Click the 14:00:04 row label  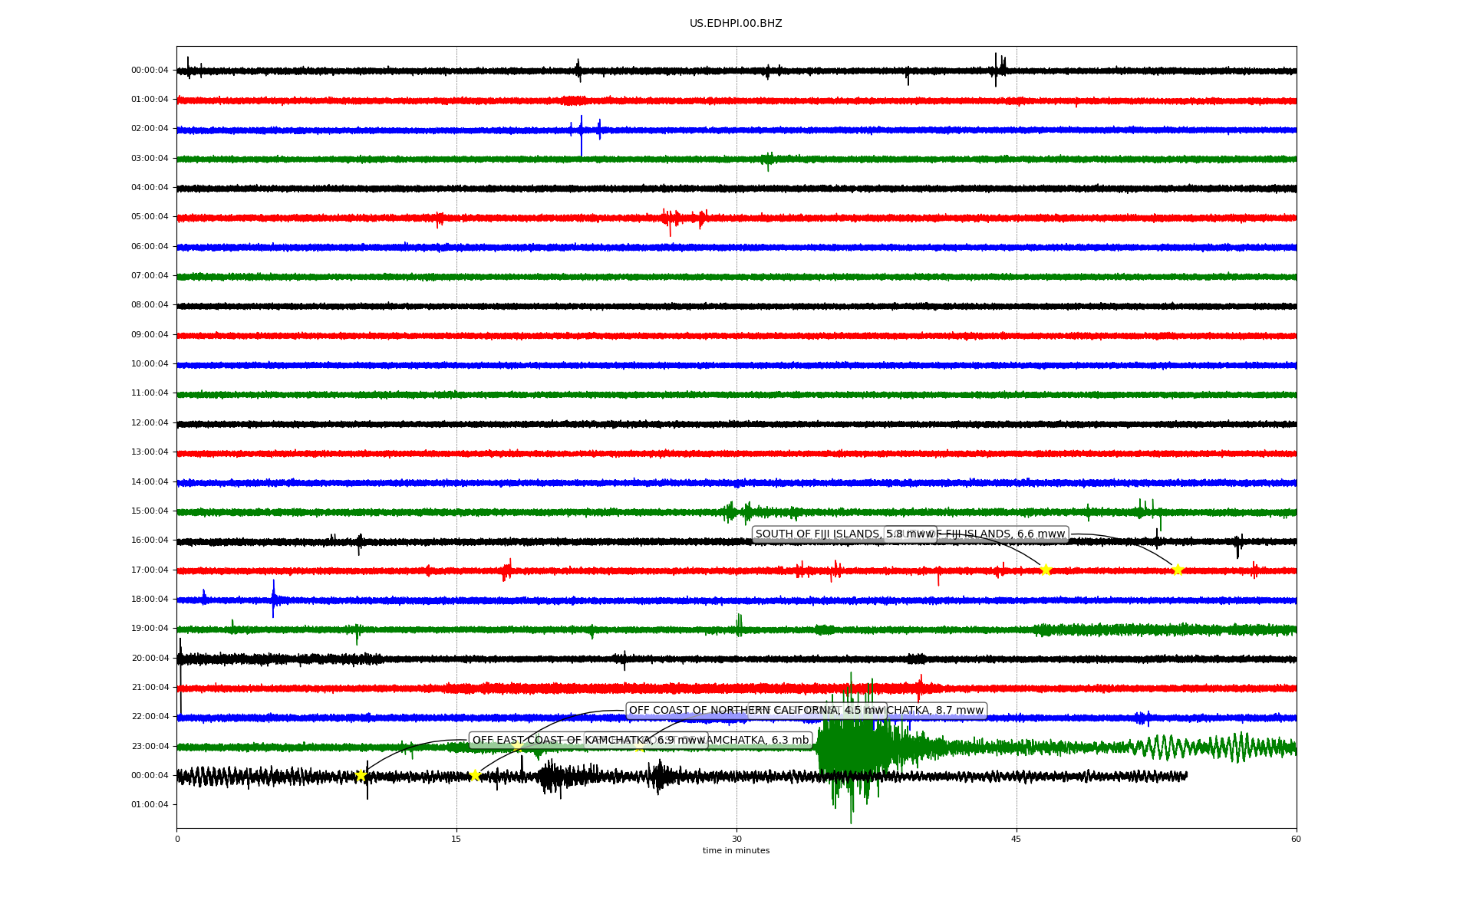[x=150, y=482]
